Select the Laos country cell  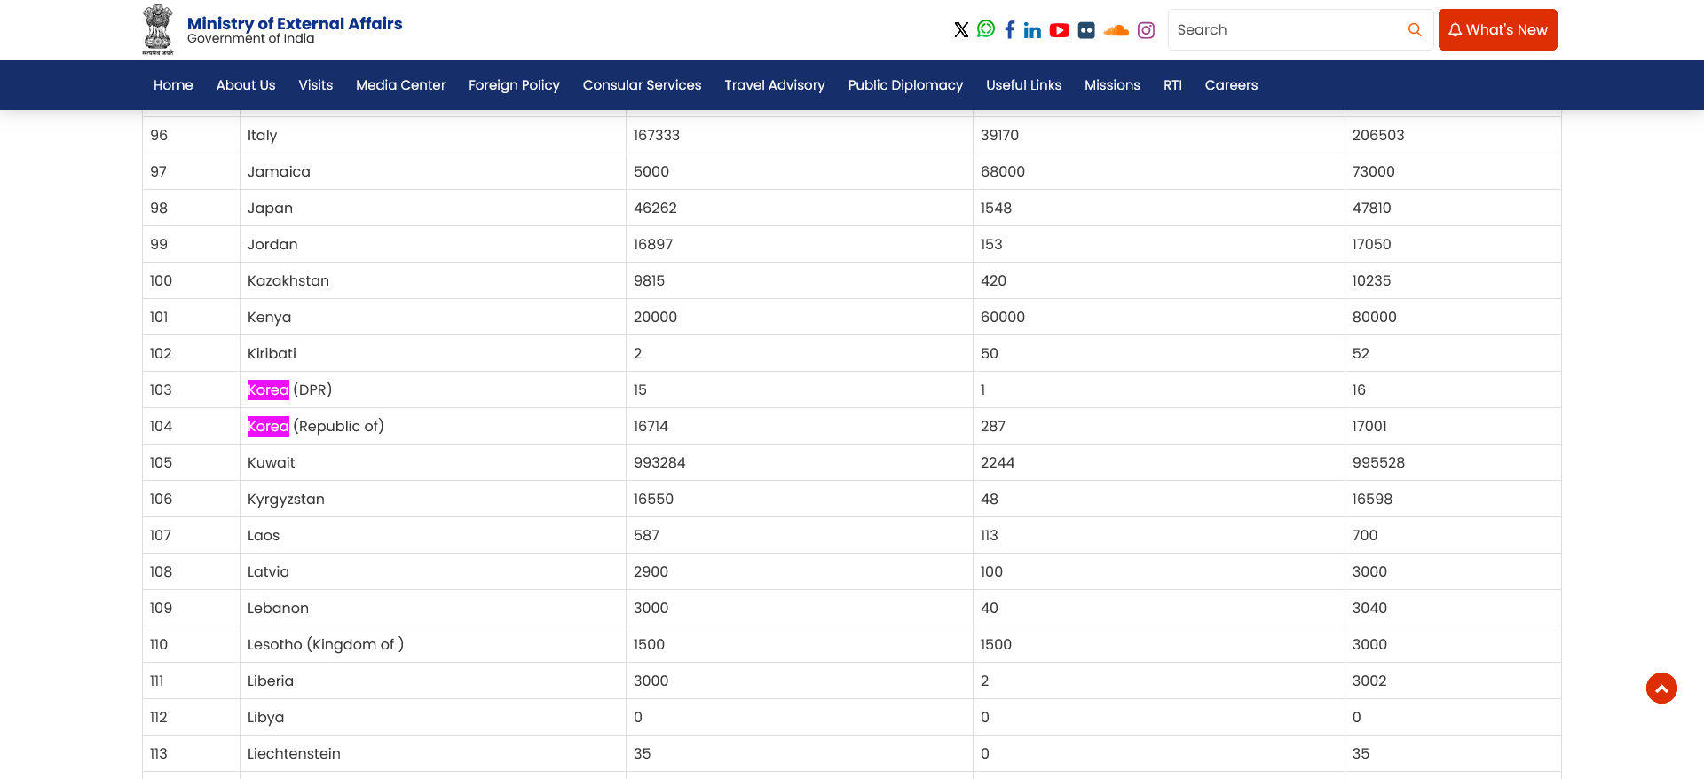[433, 536]
